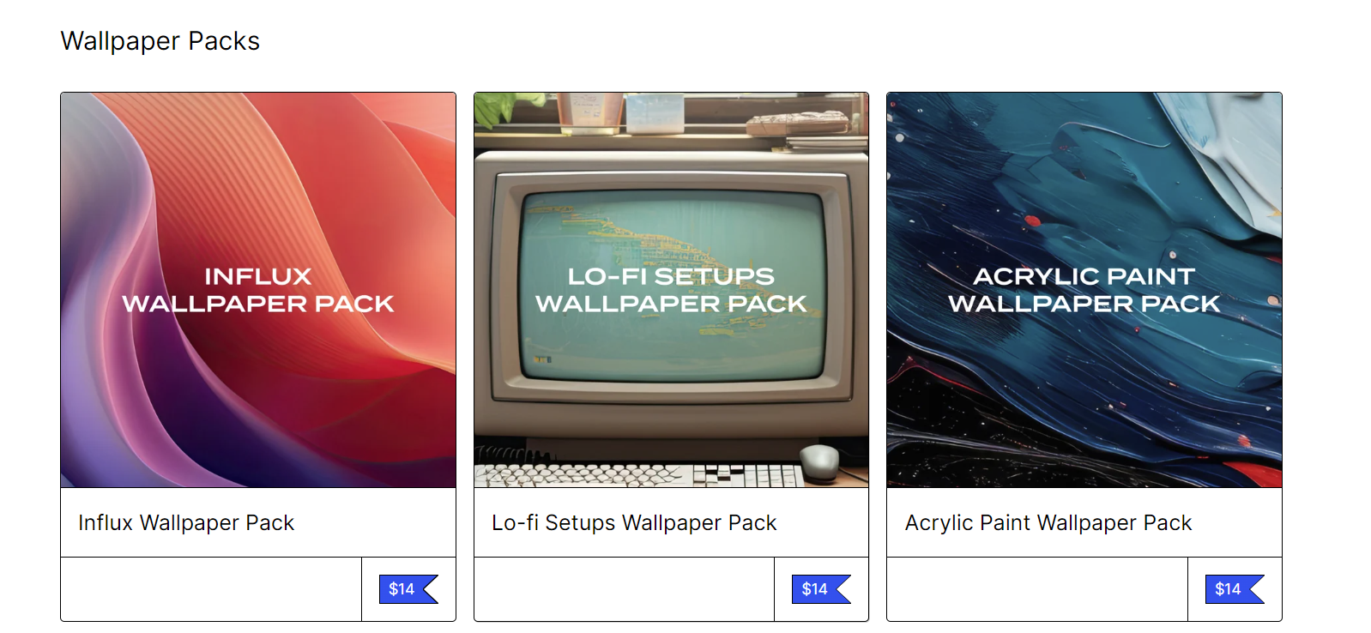Tap the $14 price badge for Acrylic Paint

(1235, 589)
